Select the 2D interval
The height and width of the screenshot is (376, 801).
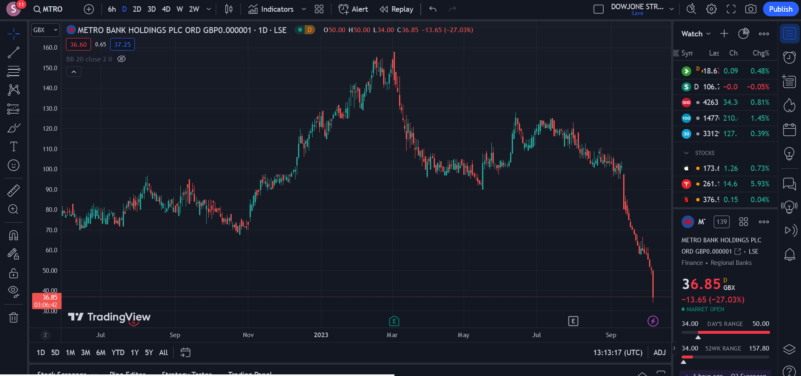[137, 9]
